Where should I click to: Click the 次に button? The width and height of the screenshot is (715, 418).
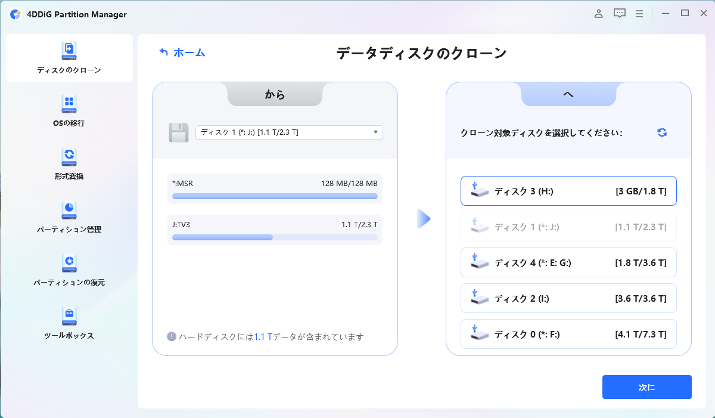tap(646, 387)
